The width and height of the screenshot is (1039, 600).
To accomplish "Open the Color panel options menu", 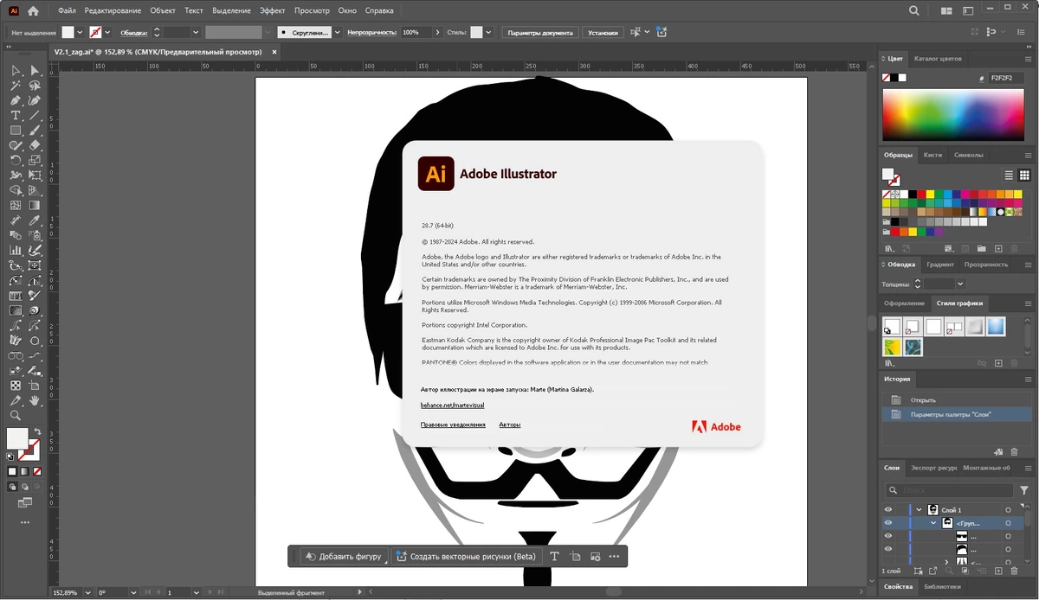I will point(1029,59).
